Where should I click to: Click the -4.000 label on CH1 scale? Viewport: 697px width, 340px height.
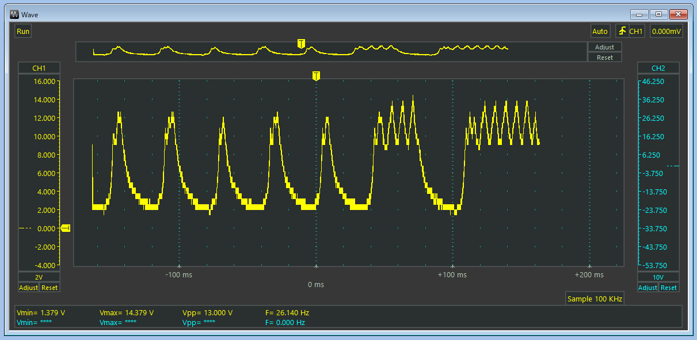pos(44,265)
